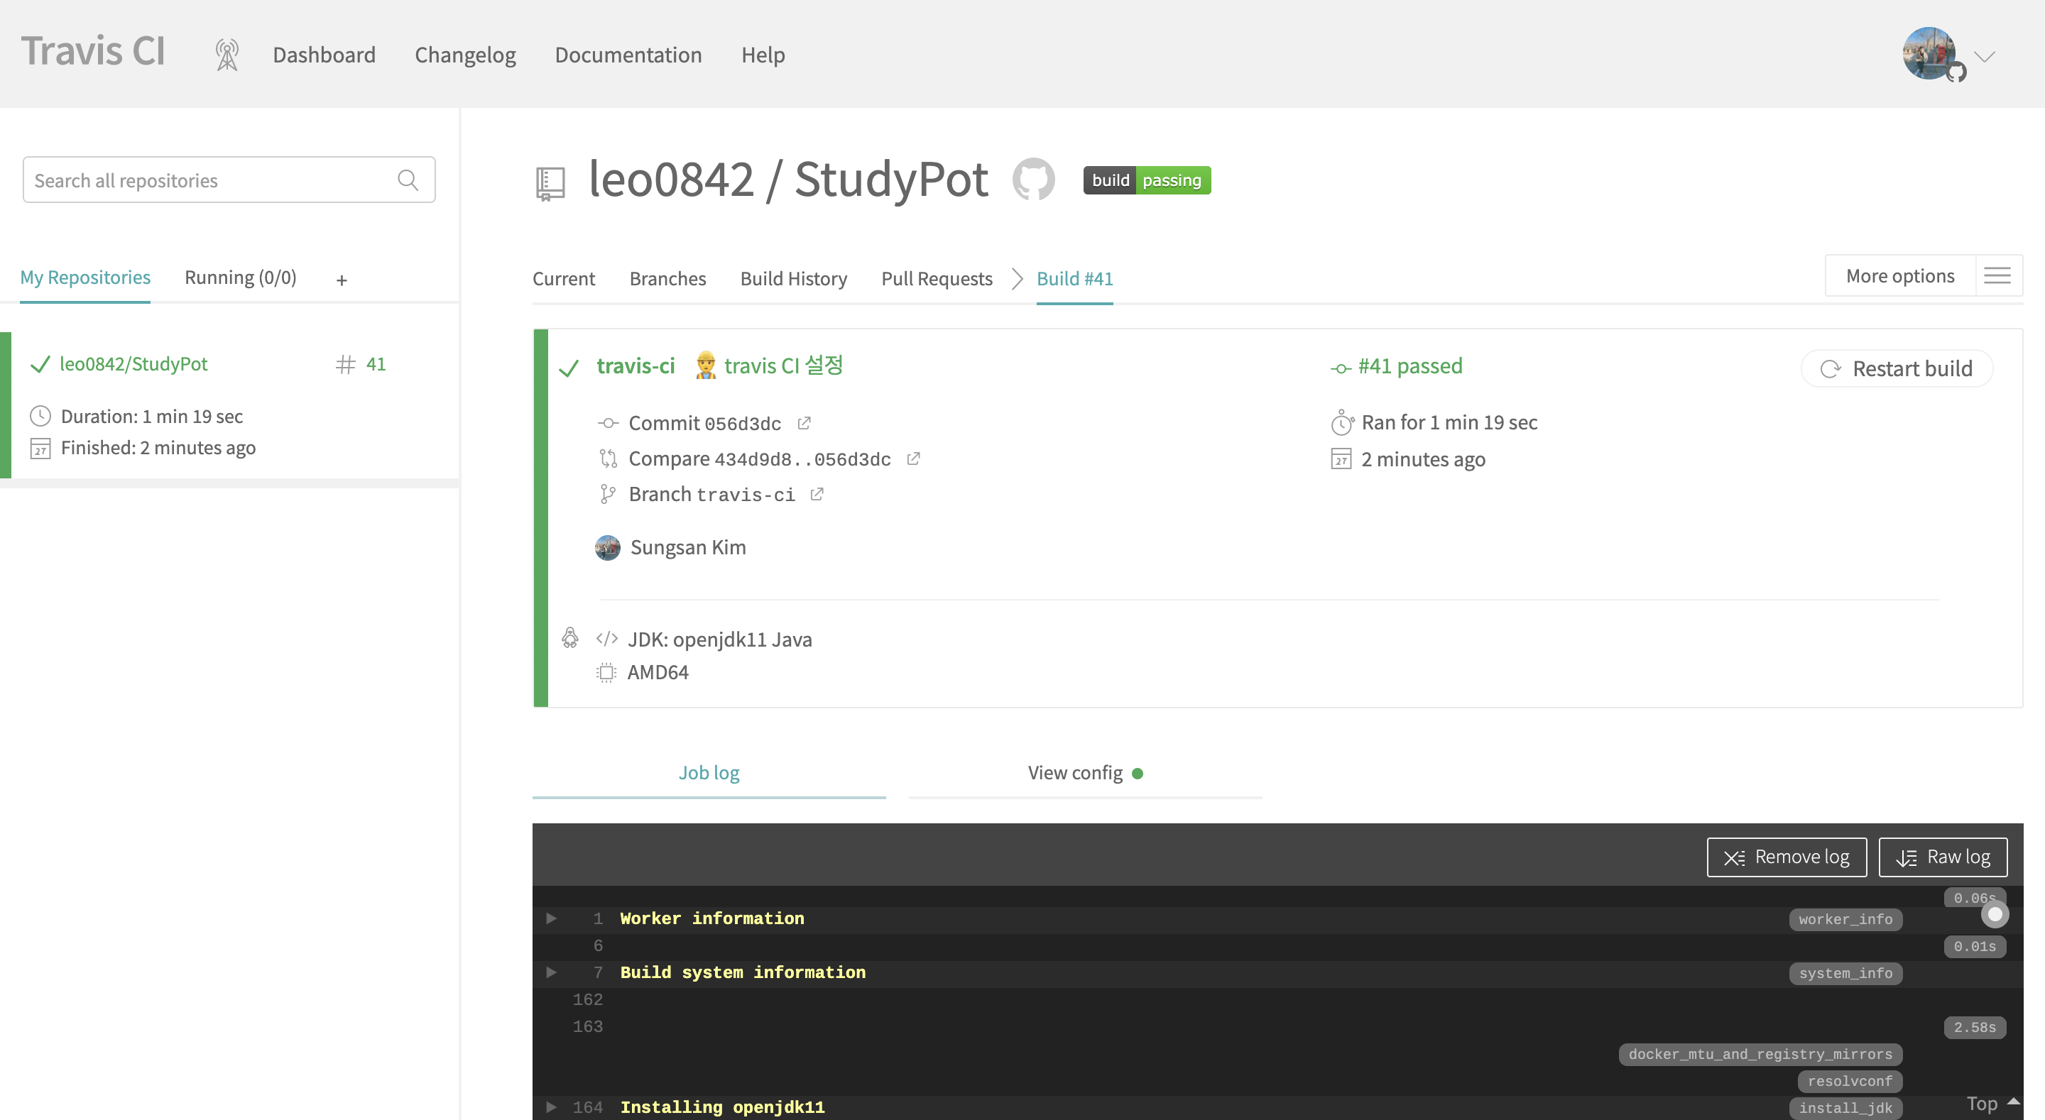Click the compare commits external link icon
Viewport: 2045px width, 1120px height.
(x=912, y=458)
